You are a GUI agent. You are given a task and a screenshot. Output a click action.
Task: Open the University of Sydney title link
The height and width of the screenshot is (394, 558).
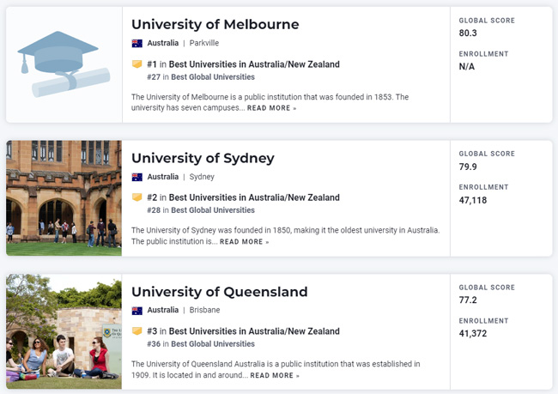(x=203, y=158)
